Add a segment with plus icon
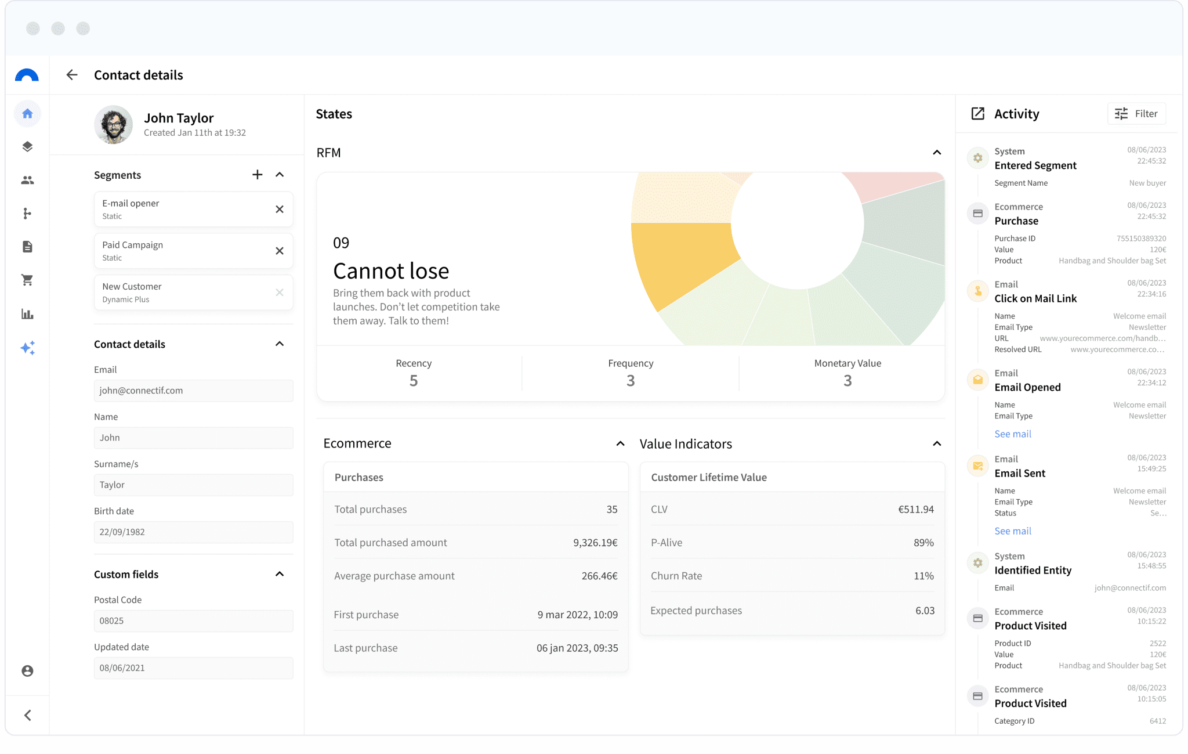The height and width of the screenshot is (754, 1188). click(258, 175)
